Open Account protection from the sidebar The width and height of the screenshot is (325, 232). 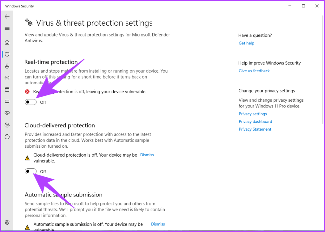click(x=7, y=66)
